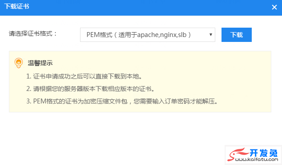Screen dimensions: 282x165
Task: Click the 下载证书 dialog title
Action: point(16,6)
